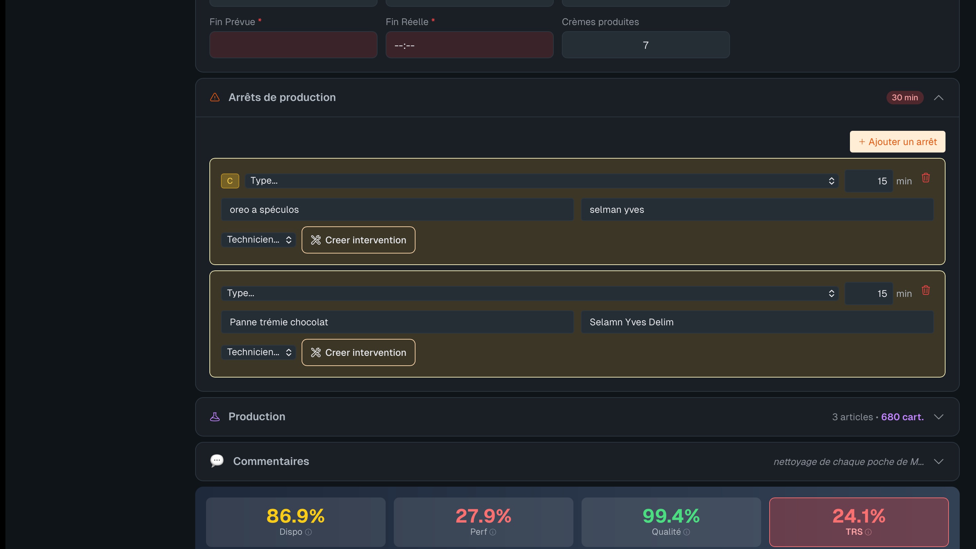The height and width of the screenshot is (549, 976).
Task: Click the warning icon beside Arrêts de production
Action: [215, 97]
